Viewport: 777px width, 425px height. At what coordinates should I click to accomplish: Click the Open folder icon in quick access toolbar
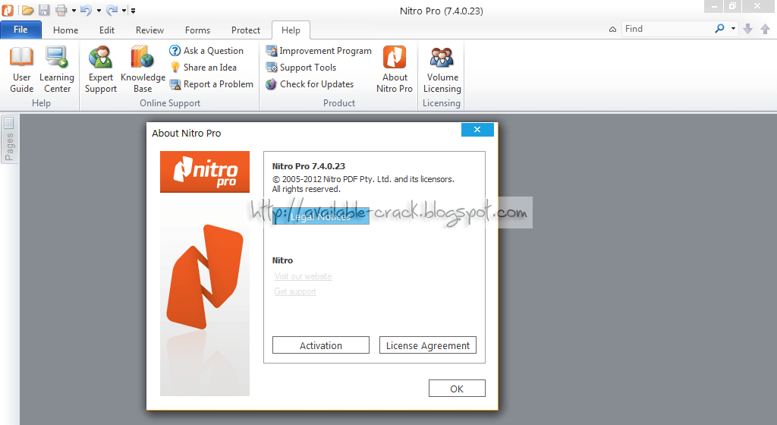tap(28, 10)
